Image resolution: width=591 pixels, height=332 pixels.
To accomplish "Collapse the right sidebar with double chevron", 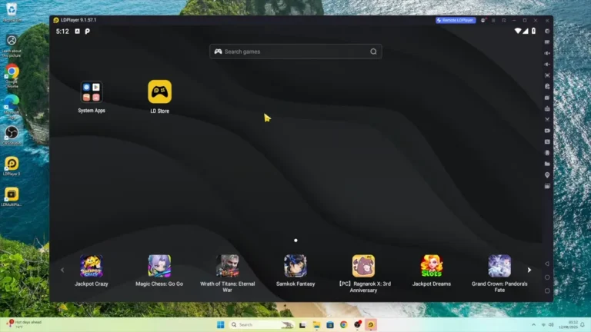I will (547, 20).
